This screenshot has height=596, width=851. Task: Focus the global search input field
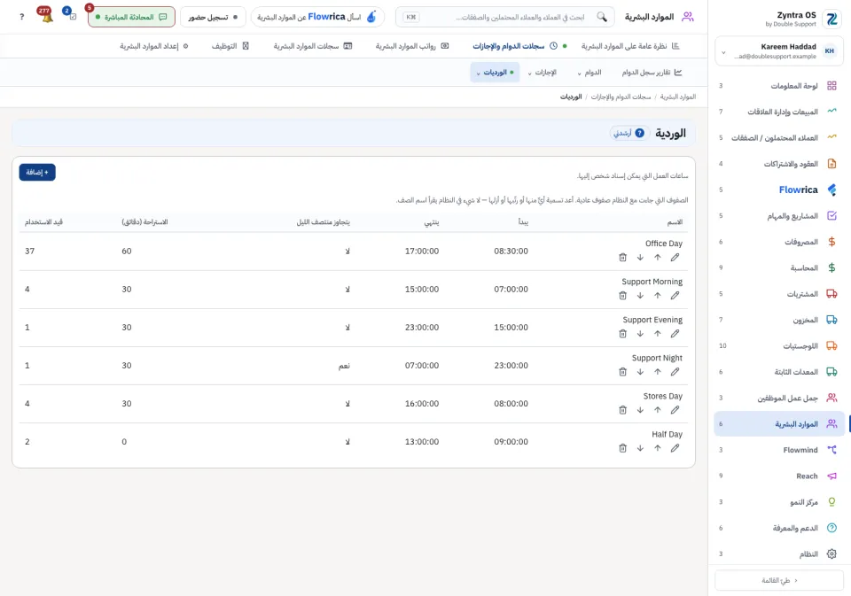[x=504, y=17]
